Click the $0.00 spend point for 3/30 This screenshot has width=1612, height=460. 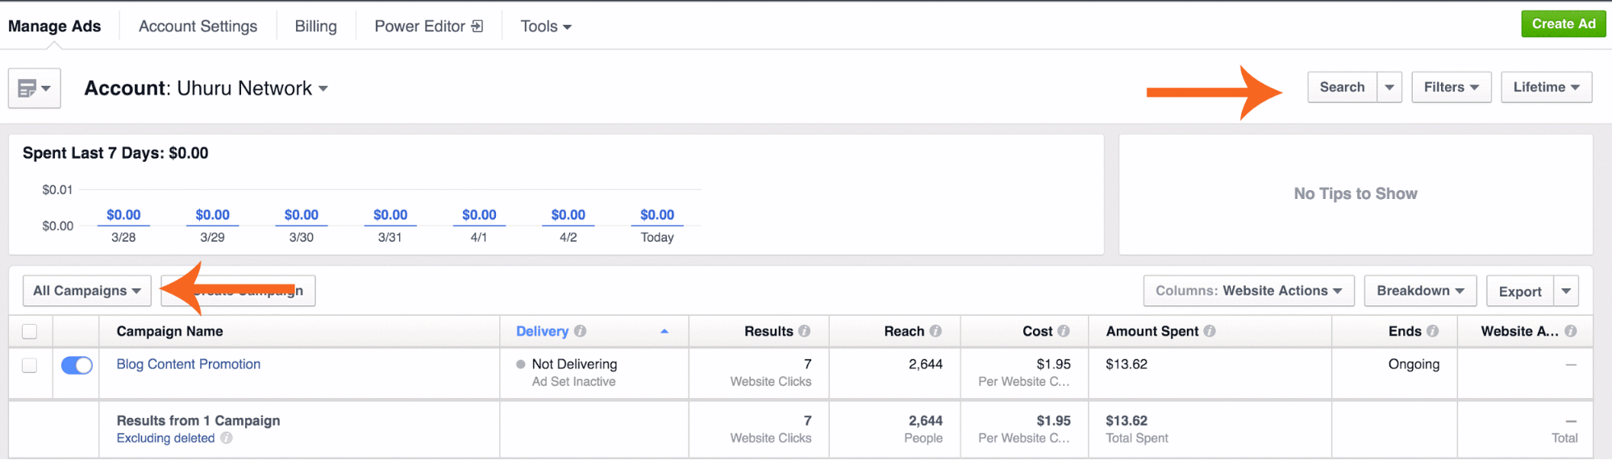(302, 215)
